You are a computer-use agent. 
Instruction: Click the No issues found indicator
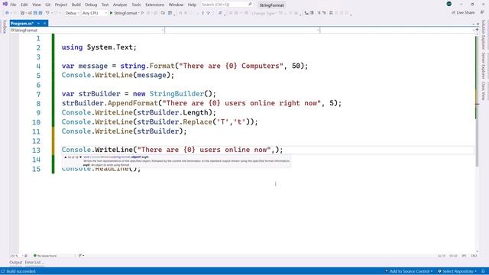[x=45, y=256]
